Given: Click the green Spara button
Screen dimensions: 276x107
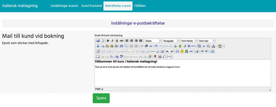Looking at the screenshot, I should coord(101,98).
